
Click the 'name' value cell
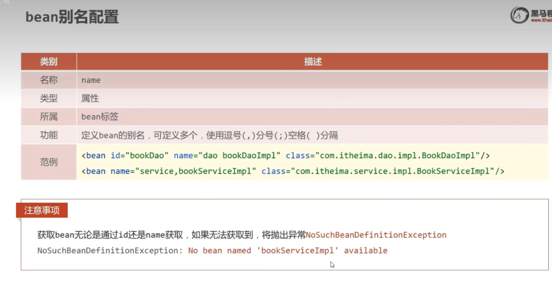point(91,80)
